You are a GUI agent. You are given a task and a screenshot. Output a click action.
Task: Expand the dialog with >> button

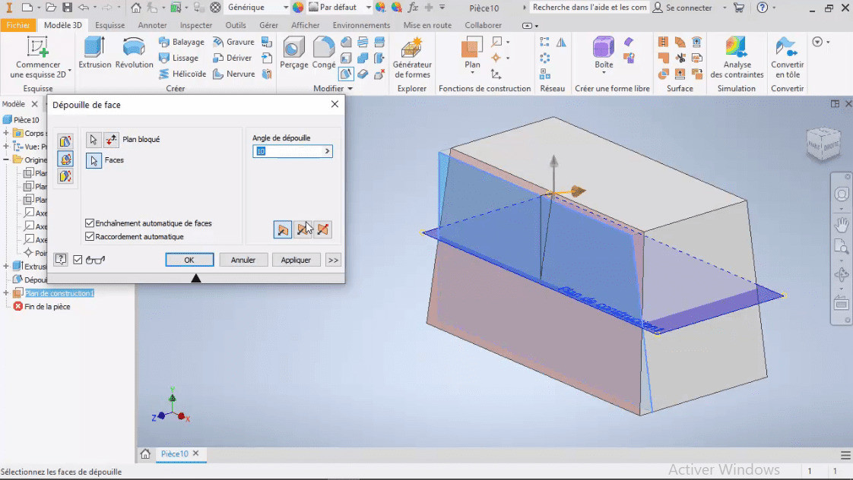(x=333, y=260)
